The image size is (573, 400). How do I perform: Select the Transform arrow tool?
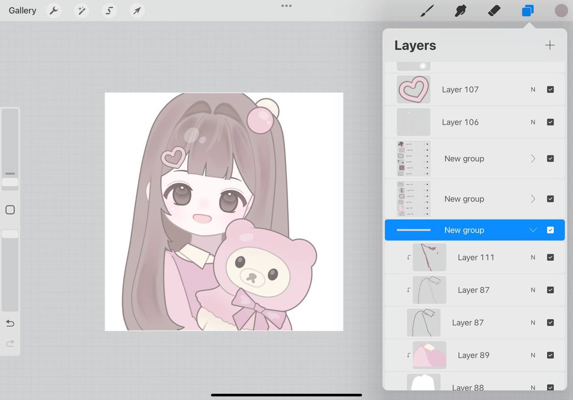click(137, 11)
